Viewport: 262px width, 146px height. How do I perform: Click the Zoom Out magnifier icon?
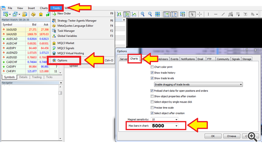(150, 14)
